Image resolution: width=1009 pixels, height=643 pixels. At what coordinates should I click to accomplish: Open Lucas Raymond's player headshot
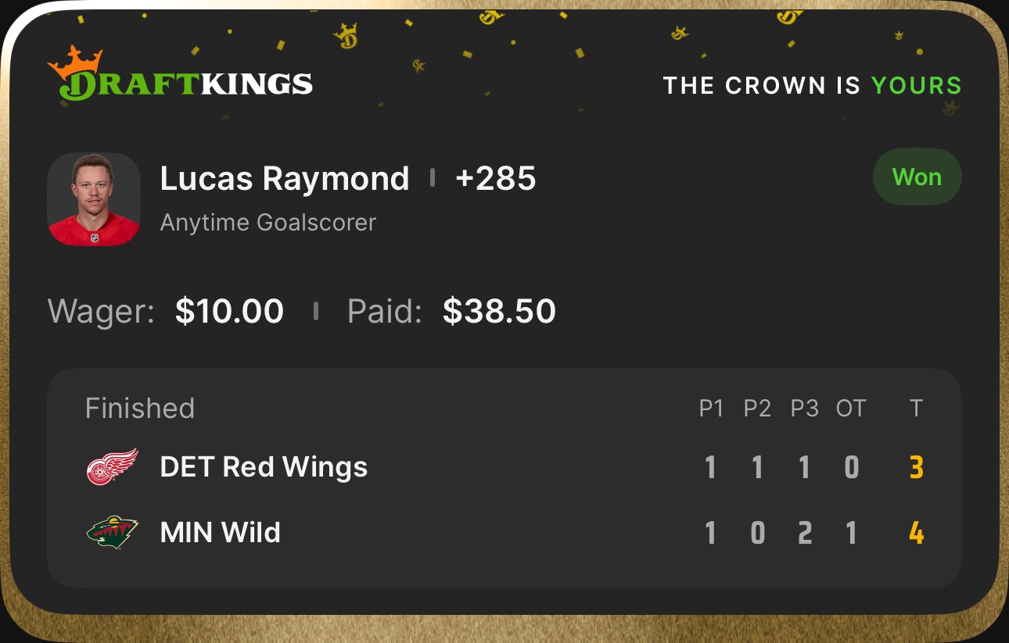click(x=94, y=199)
